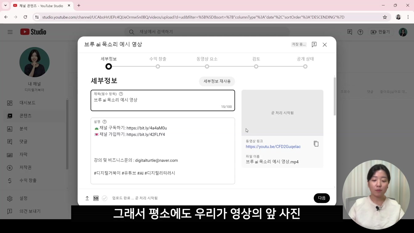The image size is (414, 233).
Task: Copy the video link with copy icon
Action: pos(316,144)
